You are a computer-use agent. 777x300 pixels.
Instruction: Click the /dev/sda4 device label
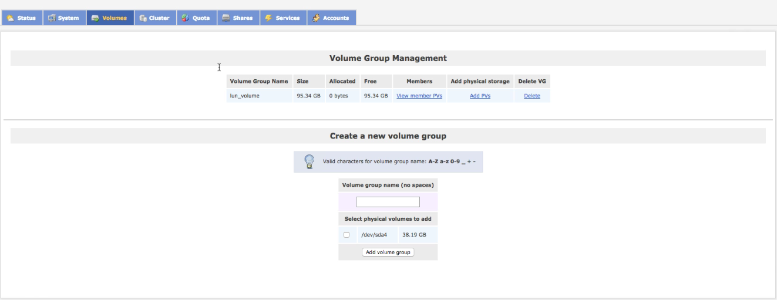[374, 235]
